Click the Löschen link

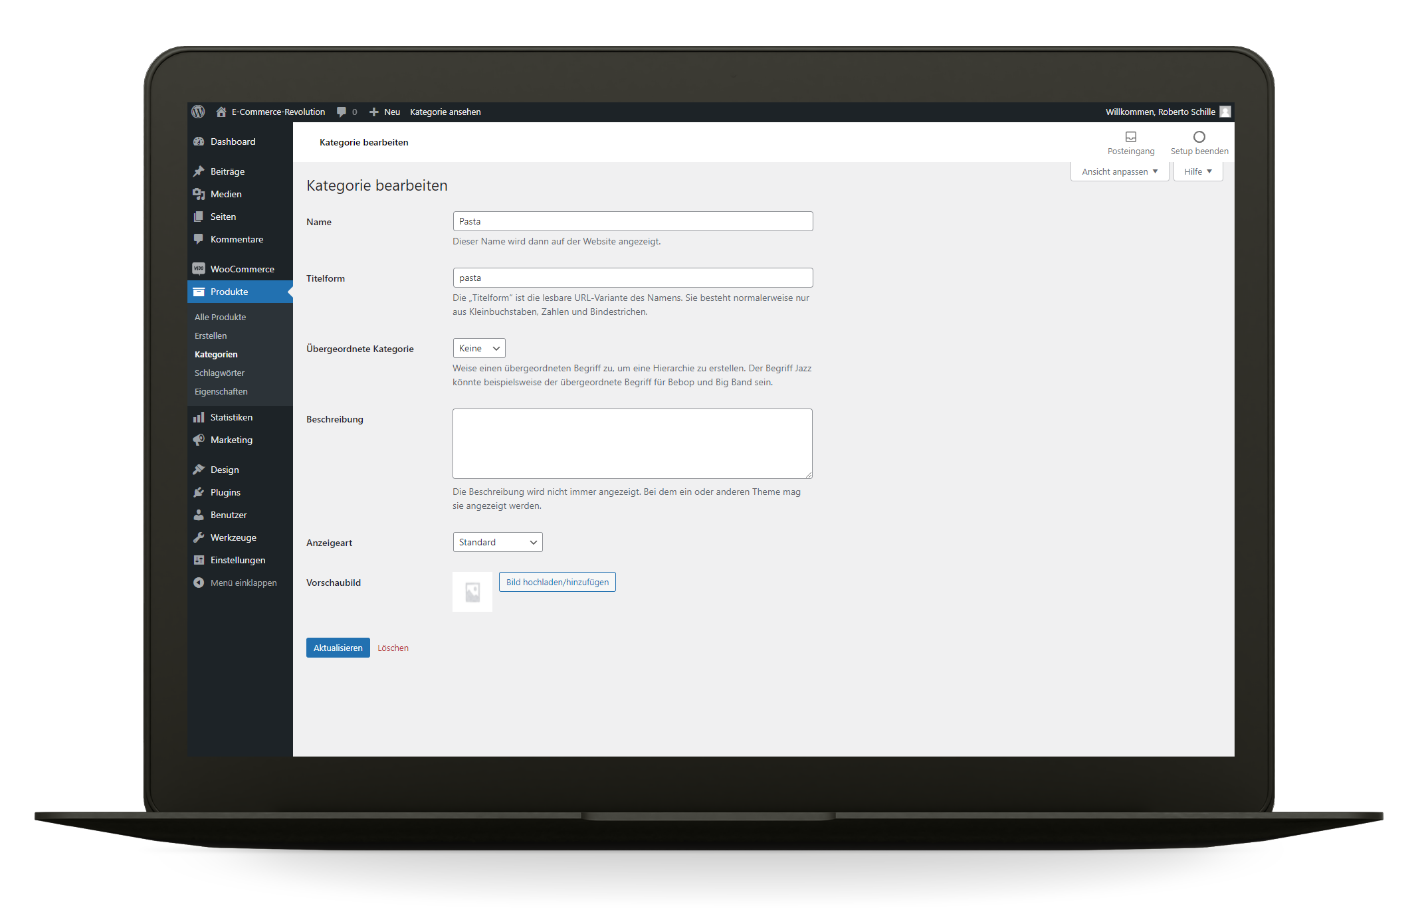pos(393,648)
